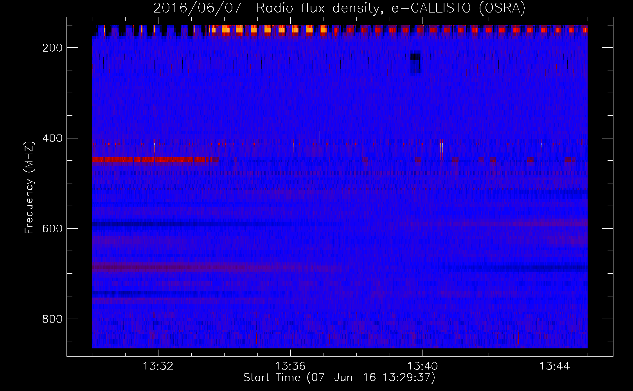This screenshot has height=391, width=633.
Task: Click the "Start Time (07-Jun-16 13:29:37)" axis label
Action: [x=339, y=378]
